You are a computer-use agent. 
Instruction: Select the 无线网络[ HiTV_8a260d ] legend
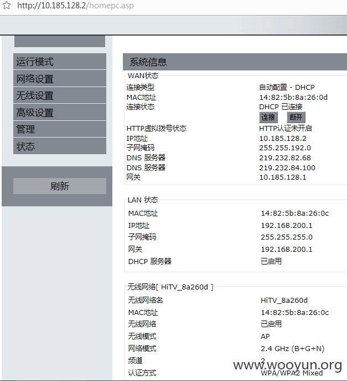click(170, 287)
